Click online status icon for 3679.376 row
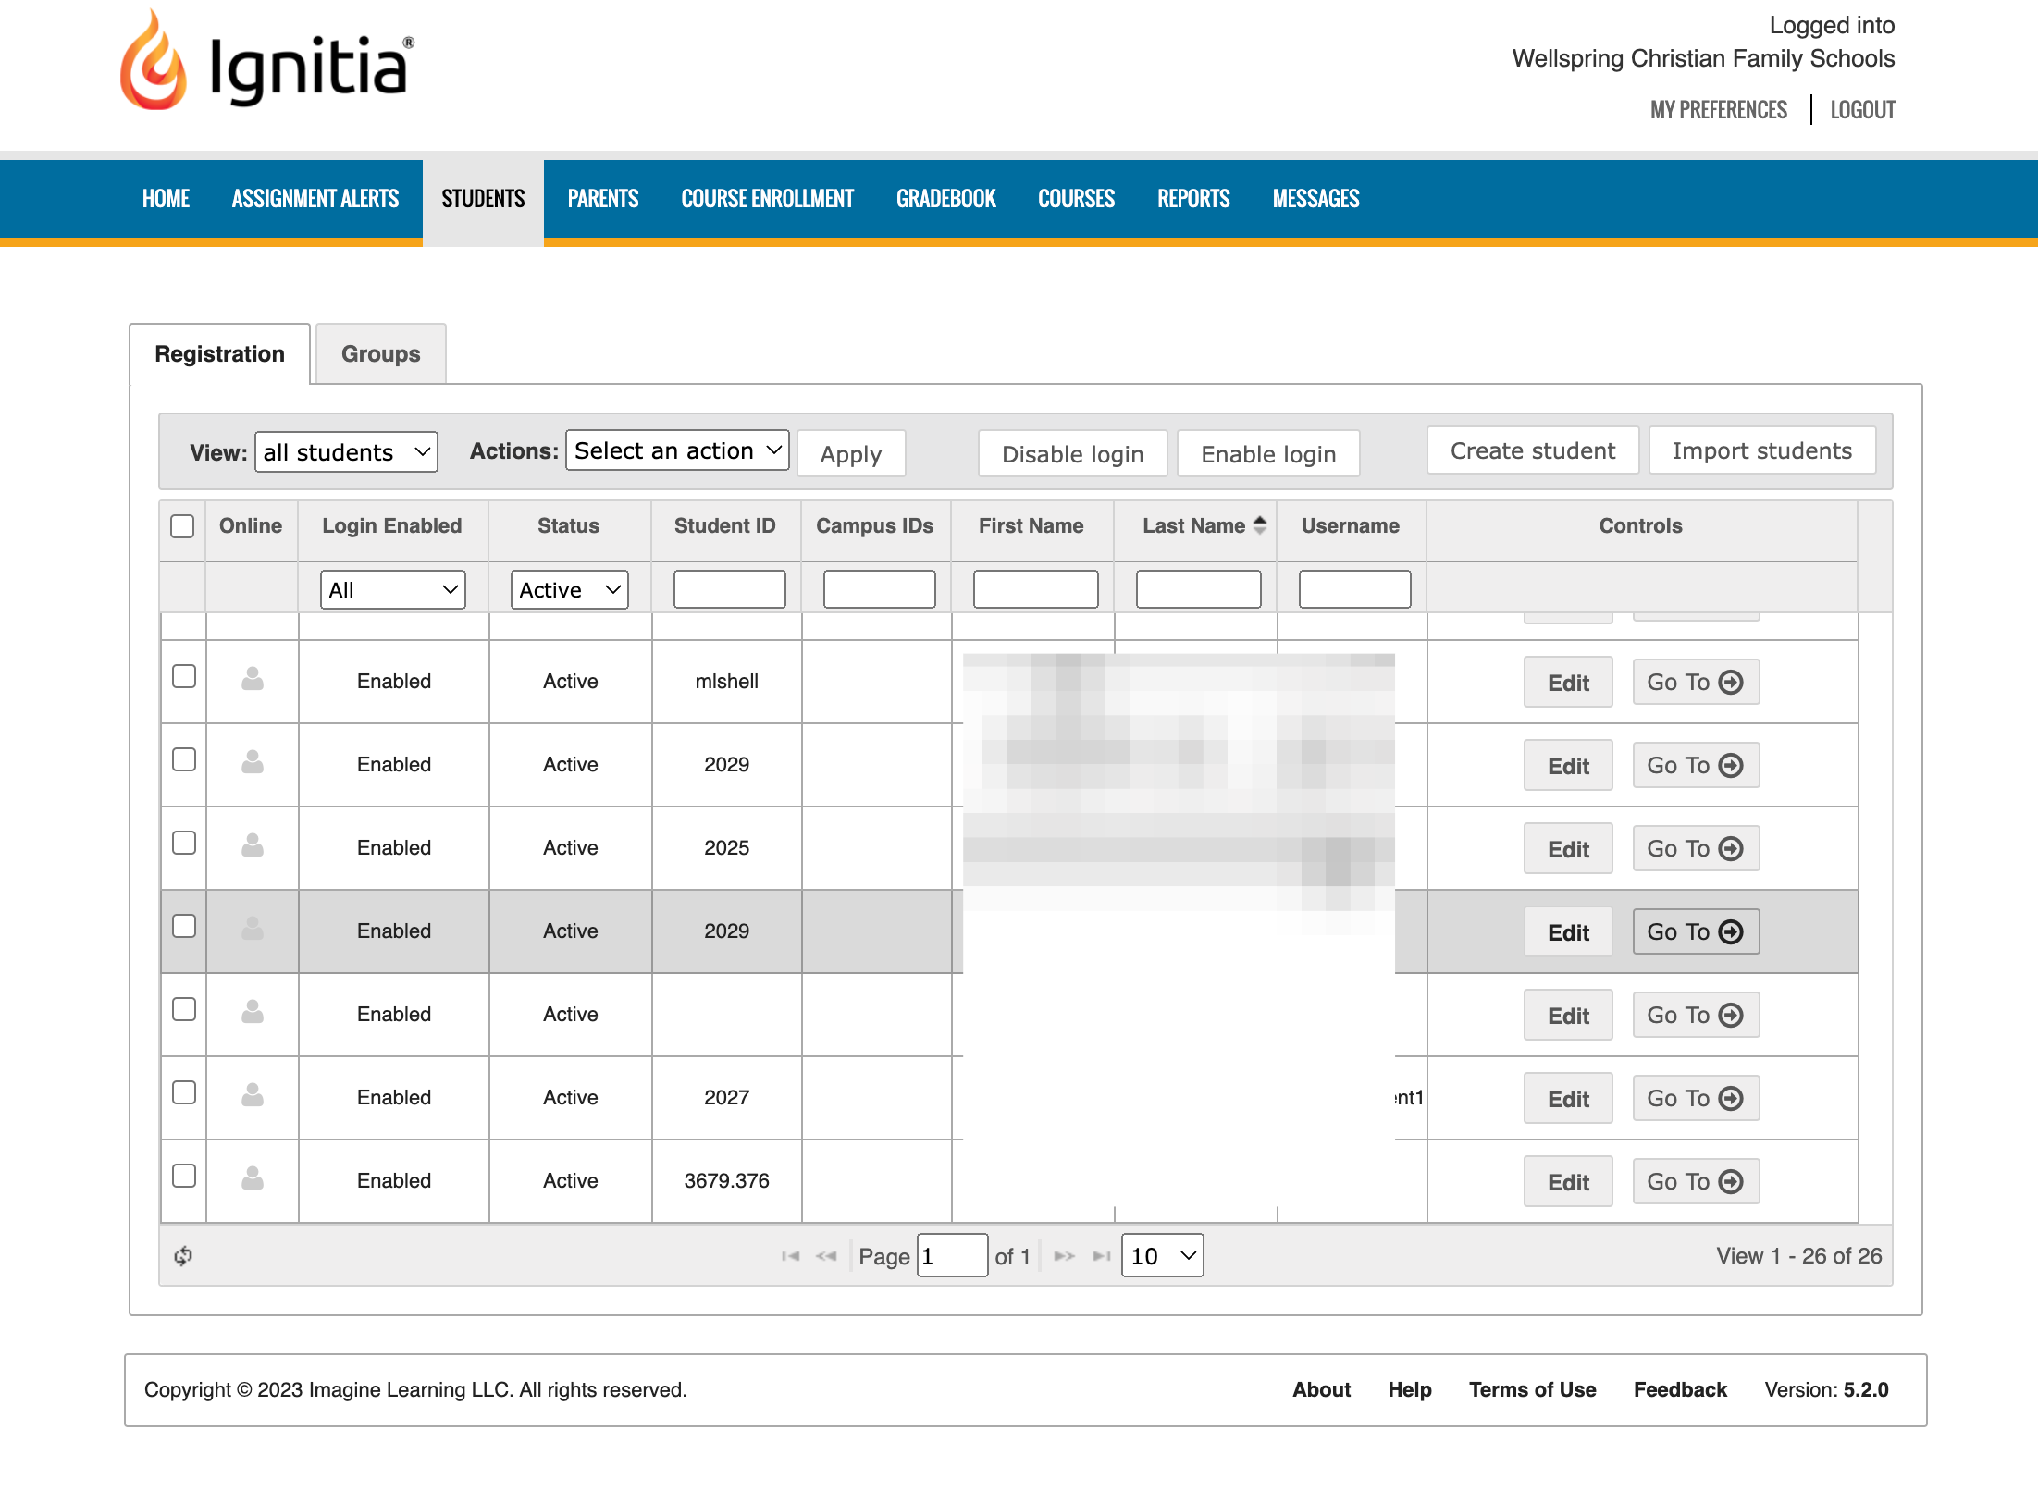 point(253,1178)
